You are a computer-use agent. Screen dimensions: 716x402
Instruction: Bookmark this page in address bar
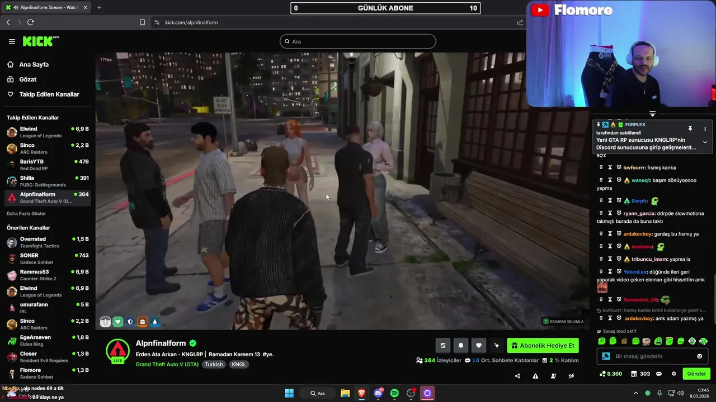(x=142, y=22)
